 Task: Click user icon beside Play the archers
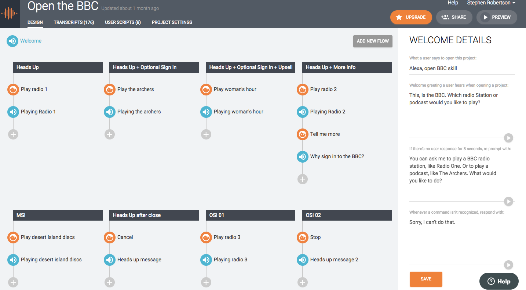coord(110,89)
